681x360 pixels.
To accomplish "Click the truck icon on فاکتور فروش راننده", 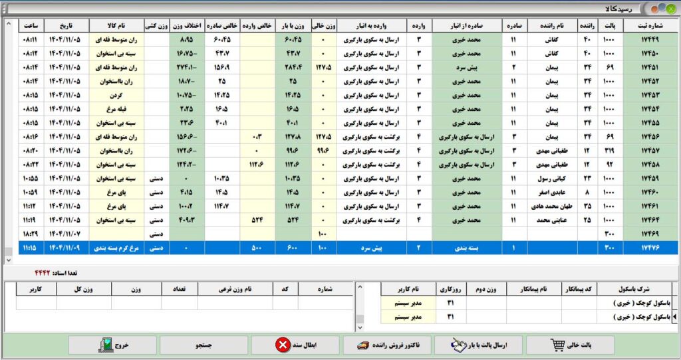I will pyautogui.click(x=364, y=345).
